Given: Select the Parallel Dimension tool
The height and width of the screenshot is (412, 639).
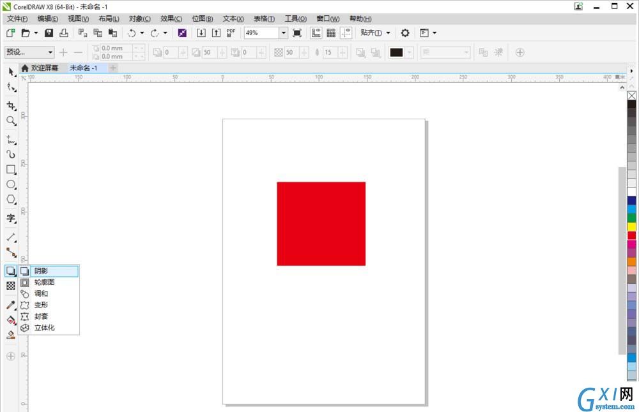Looking at the screenshot, I should pyautogui.click(x=11, y=237).
